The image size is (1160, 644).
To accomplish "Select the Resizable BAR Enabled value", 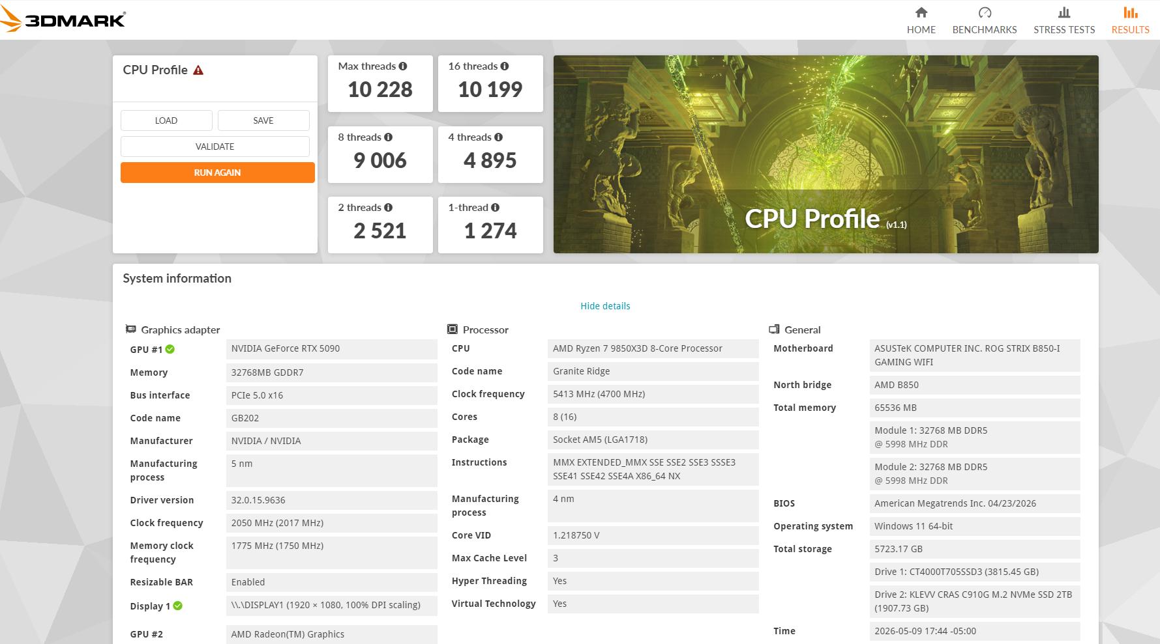I will click(x=332, y=582).
